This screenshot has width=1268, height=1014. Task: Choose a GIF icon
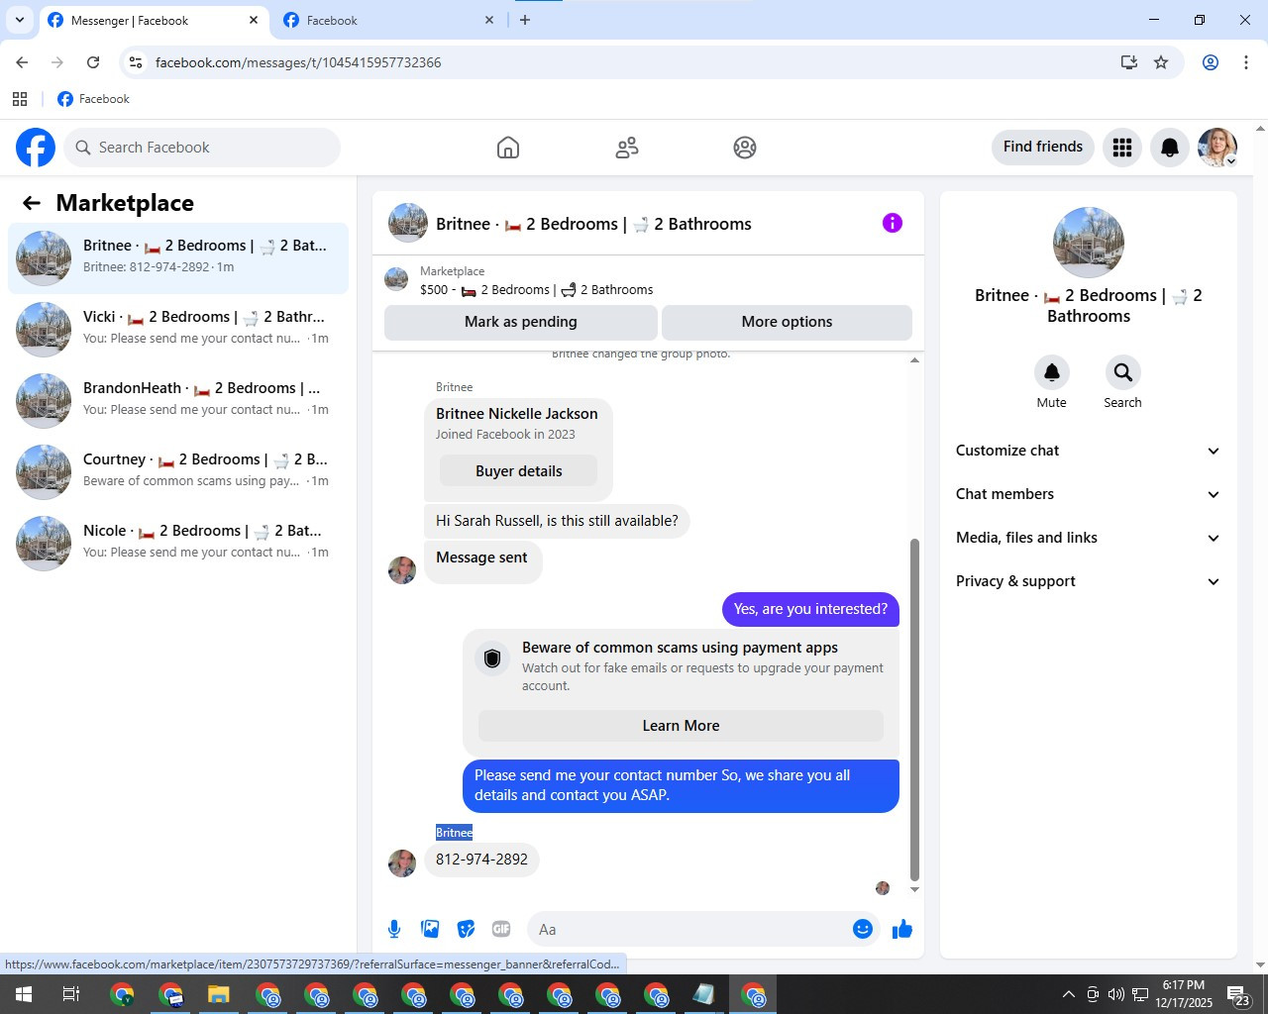(501, 929)
